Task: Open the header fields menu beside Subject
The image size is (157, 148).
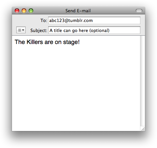Action: click(21, 30)
